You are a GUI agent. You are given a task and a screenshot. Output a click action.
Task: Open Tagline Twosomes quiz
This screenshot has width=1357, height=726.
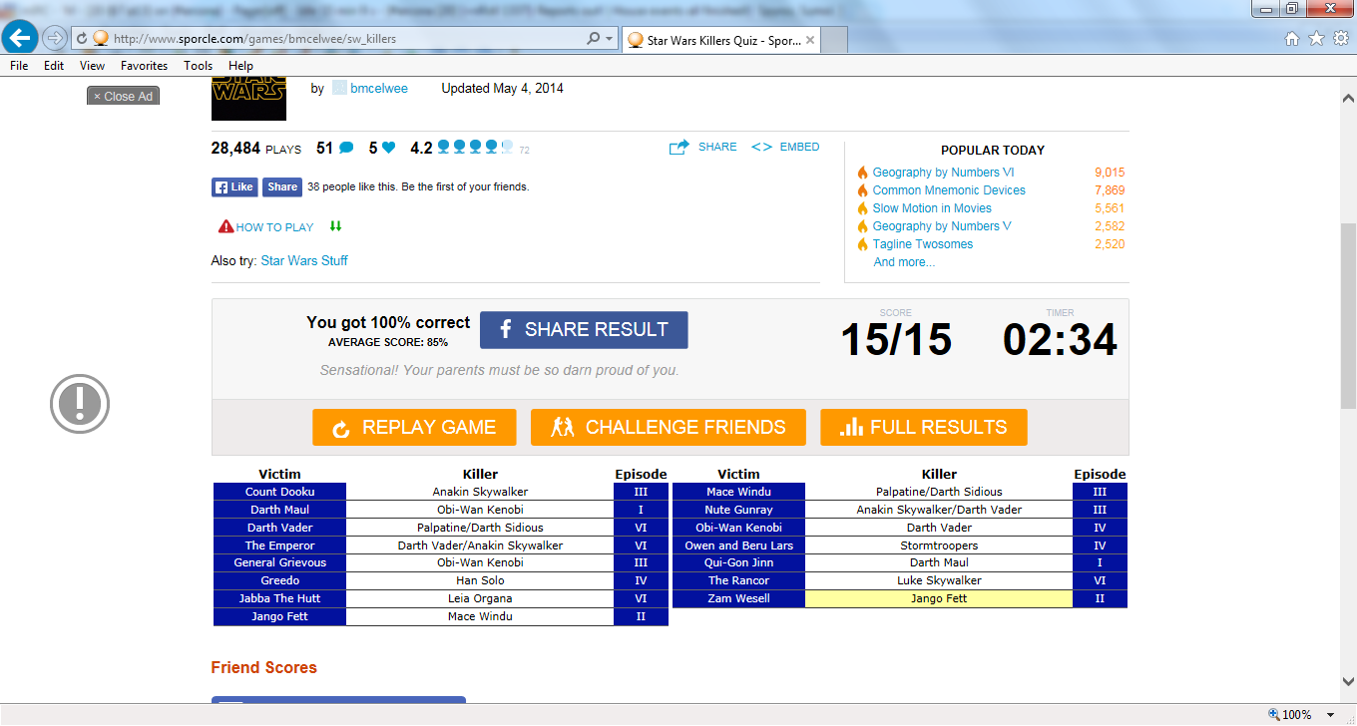(923, 244)
